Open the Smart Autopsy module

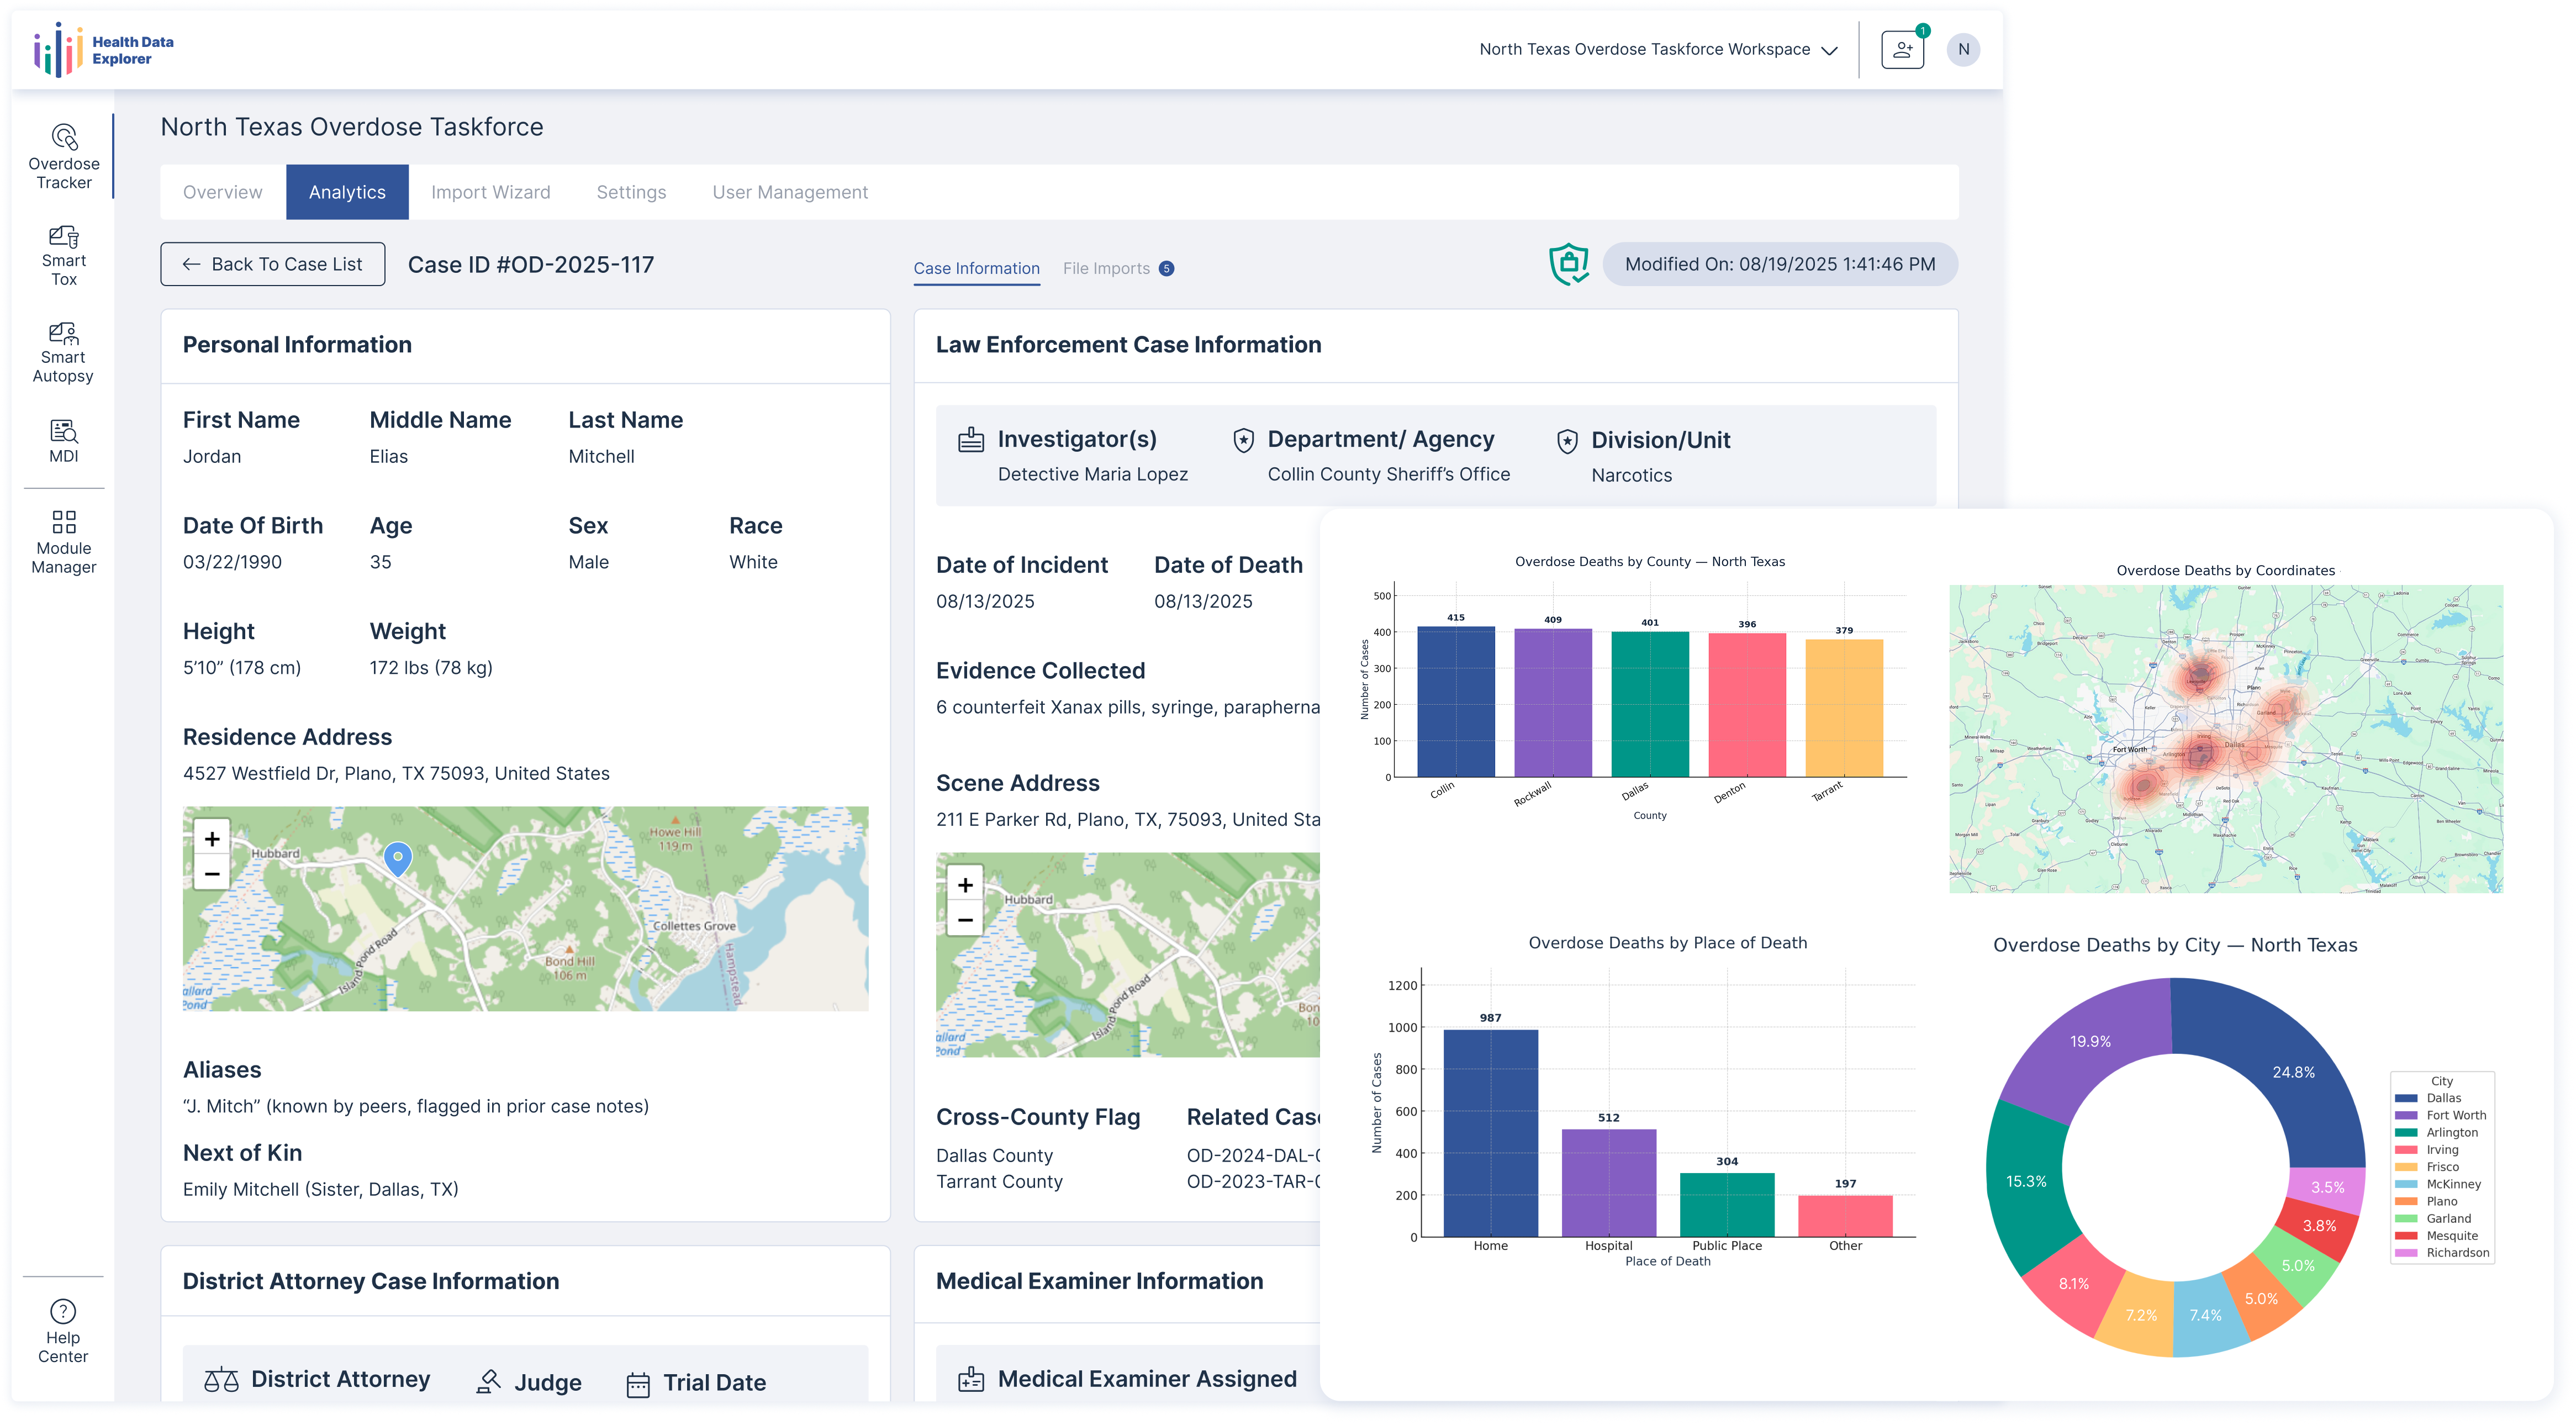click(x=64, y=352)
